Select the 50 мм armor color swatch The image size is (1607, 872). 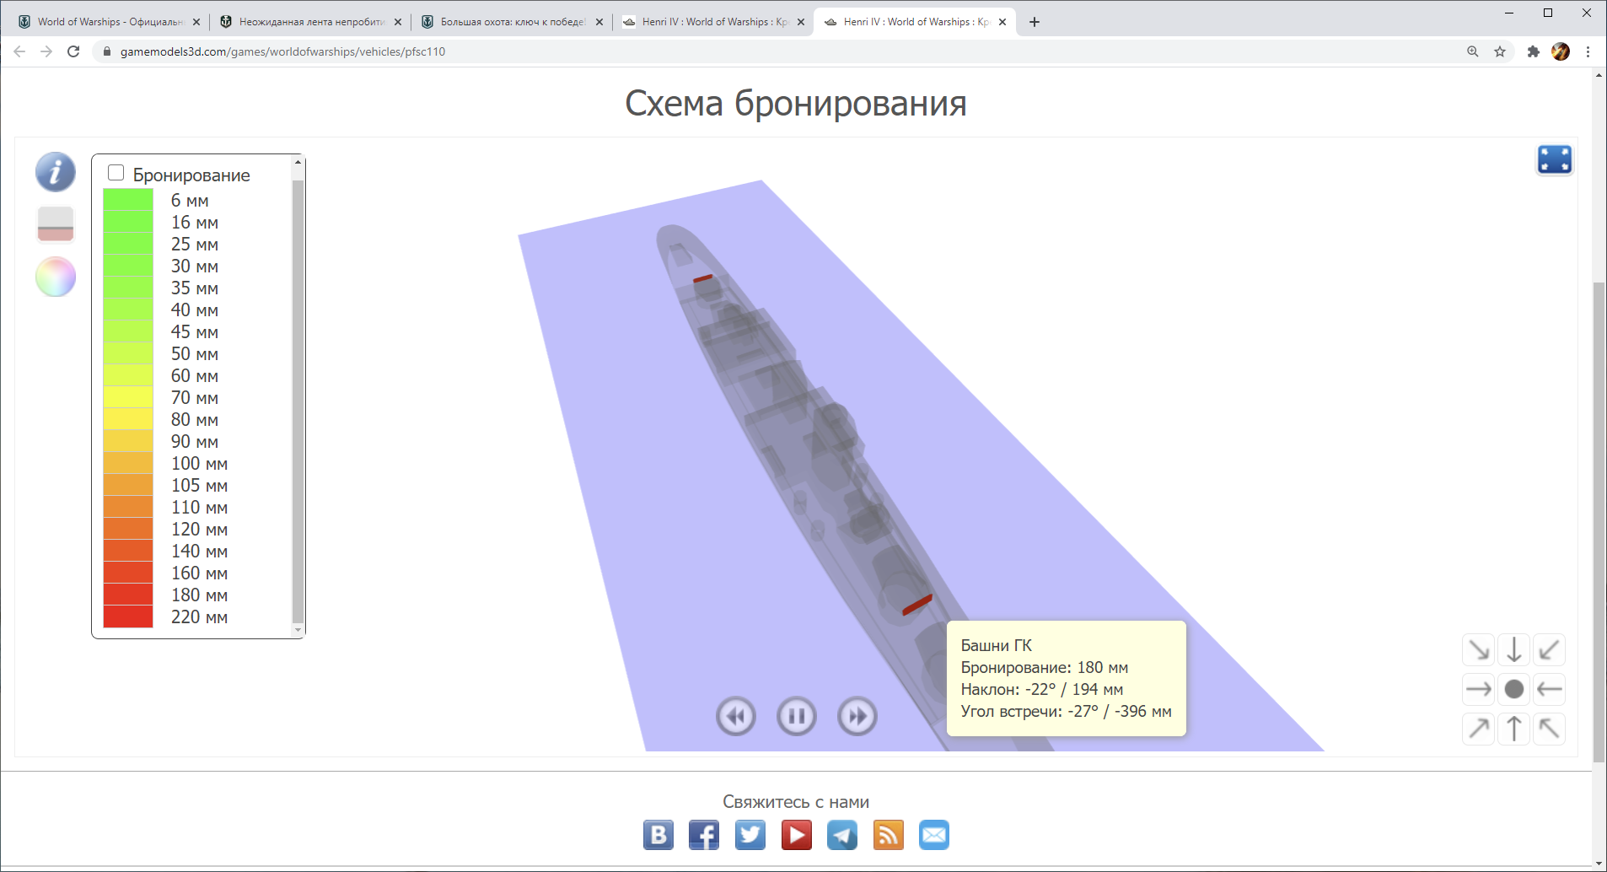coord(128,353)
